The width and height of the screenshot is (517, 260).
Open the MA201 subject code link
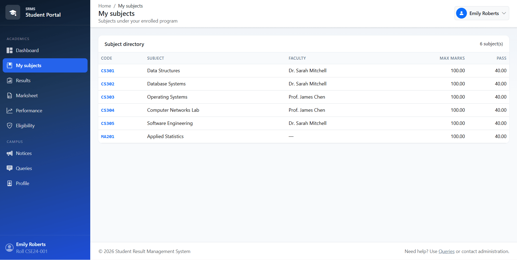[107, 136]
